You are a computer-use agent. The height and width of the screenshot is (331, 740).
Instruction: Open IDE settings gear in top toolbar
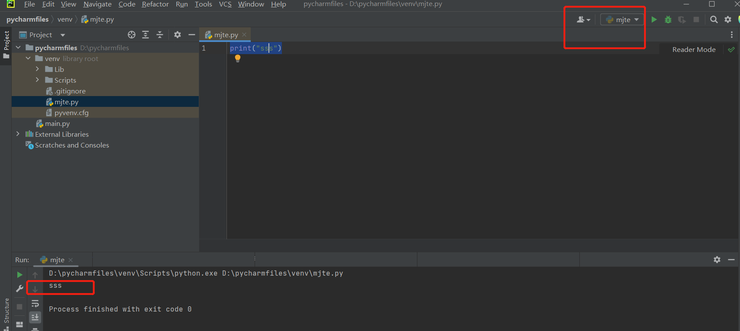pos(728,19)
